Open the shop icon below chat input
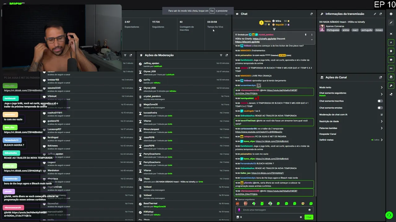 (x=238, y=217)
